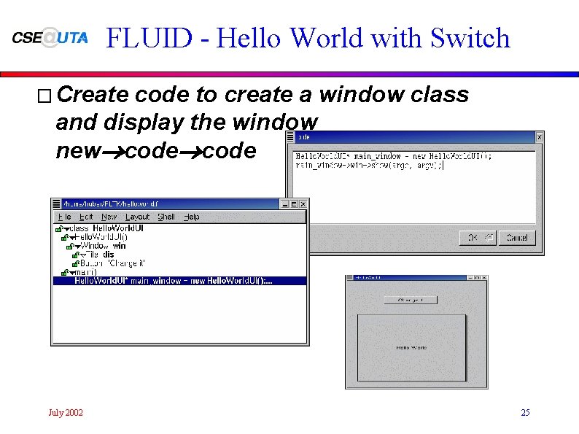Click OK in the code dialog
The image size is (579, 434).
click(478, 238)
